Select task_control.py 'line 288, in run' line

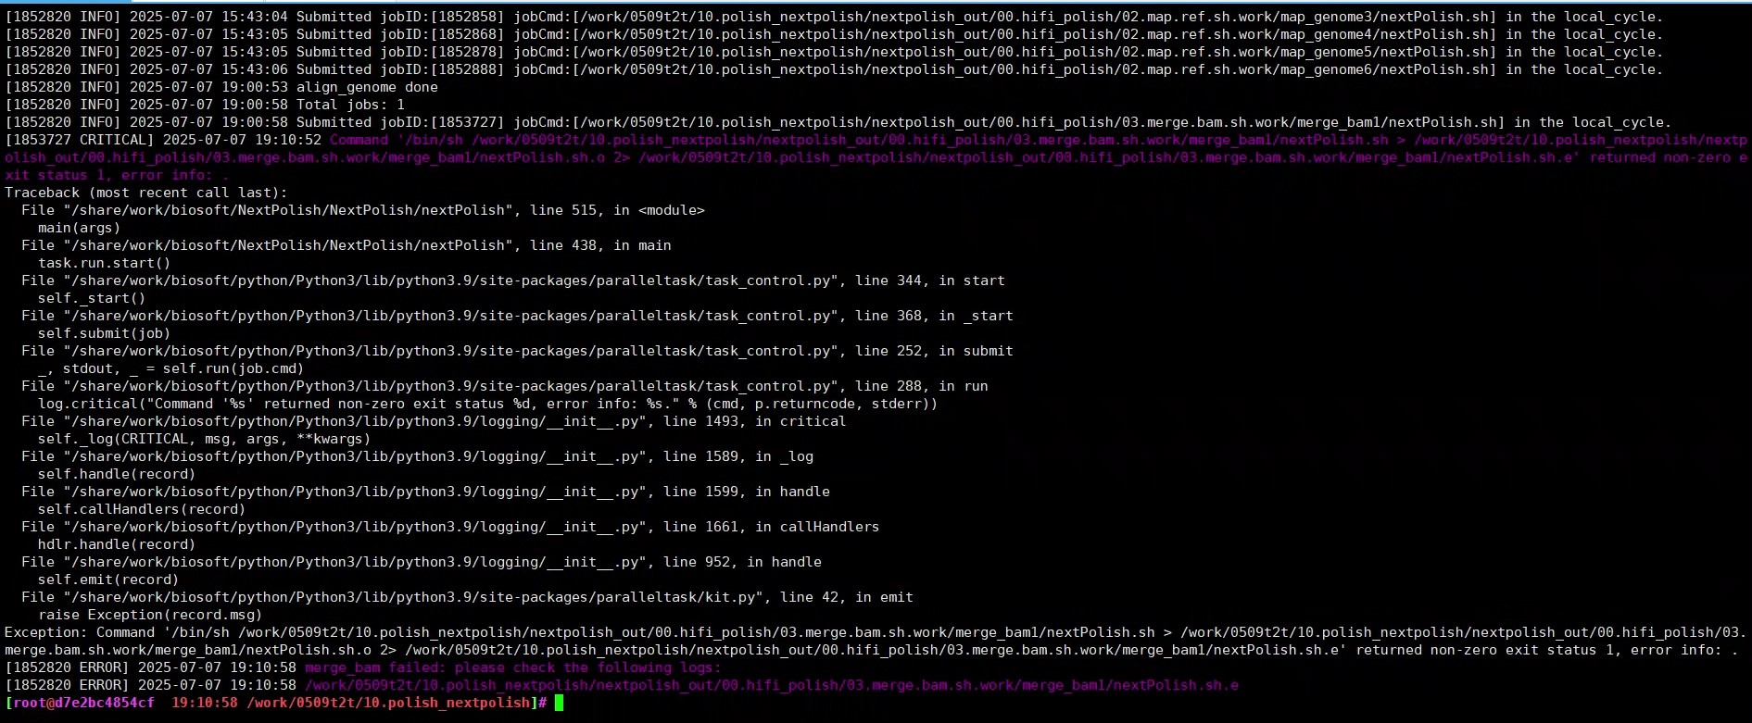tap(505, 386)
